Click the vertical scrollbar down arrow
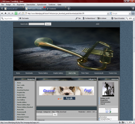 [134, 119]
